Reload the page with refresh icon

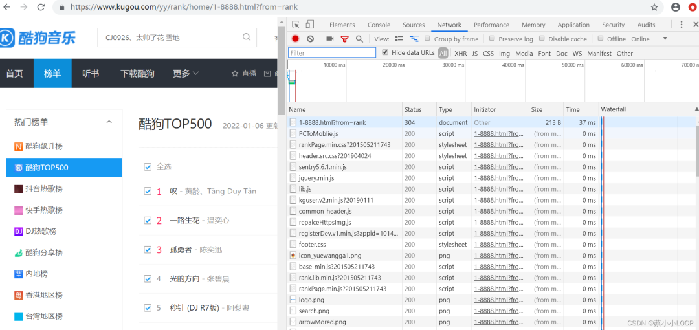click(41, 7)
